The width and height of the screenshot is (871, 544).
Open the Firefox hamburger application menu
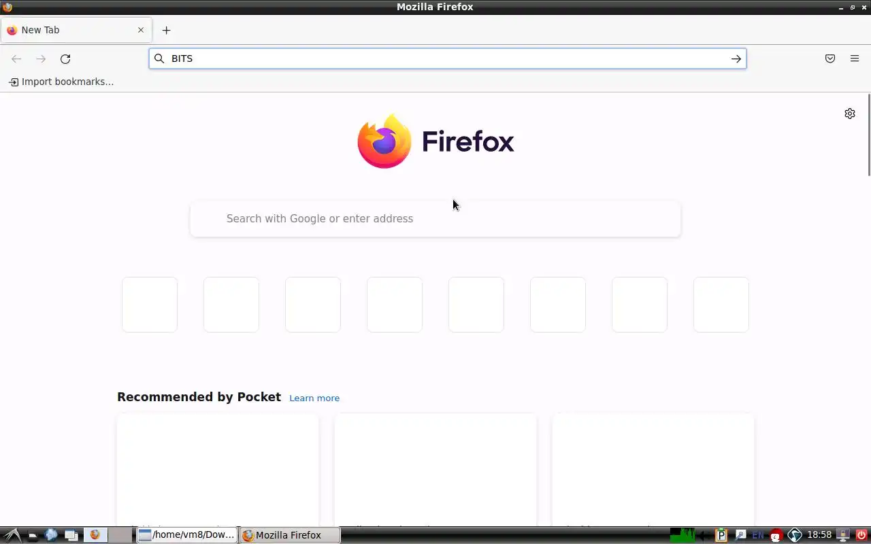(x=855, y=59)
